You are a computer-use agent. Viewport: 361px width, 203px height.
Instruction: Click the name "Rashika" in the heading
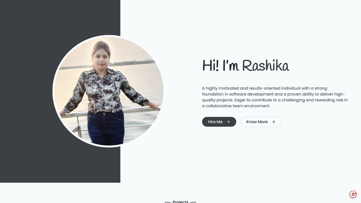click(266, 66)
